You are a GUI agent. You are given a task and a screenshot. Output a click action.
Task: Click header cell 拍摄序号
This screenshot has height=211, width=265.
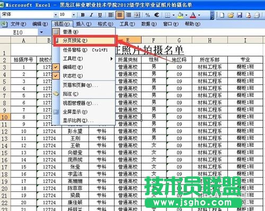pos(24,60)
